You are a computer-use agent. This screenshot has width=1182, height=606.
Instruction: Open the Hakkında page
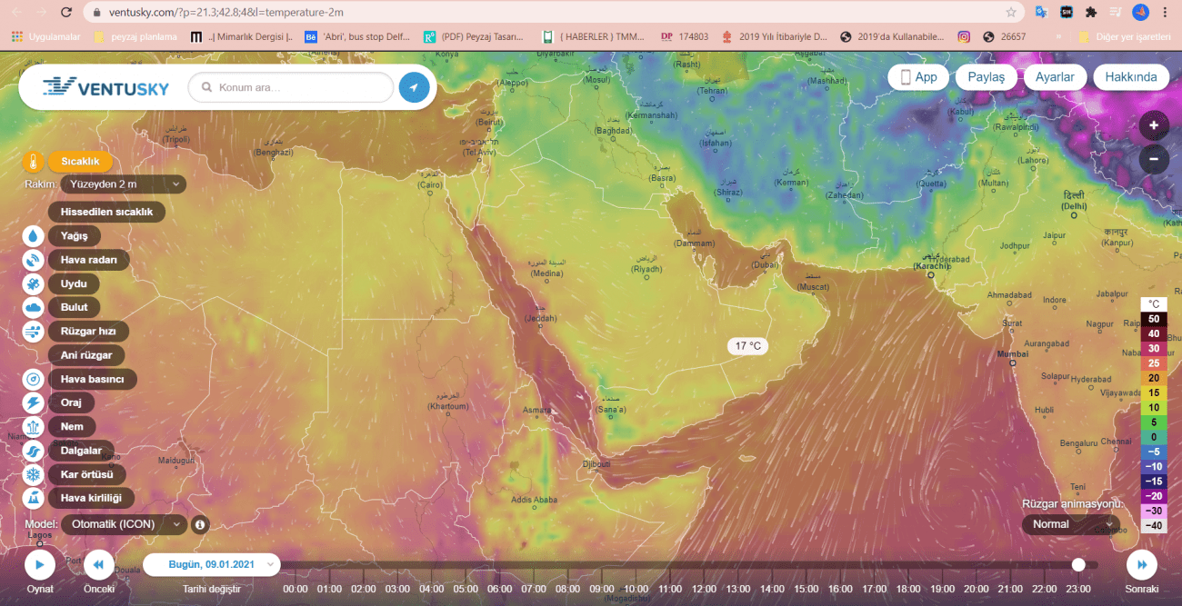1130,77
